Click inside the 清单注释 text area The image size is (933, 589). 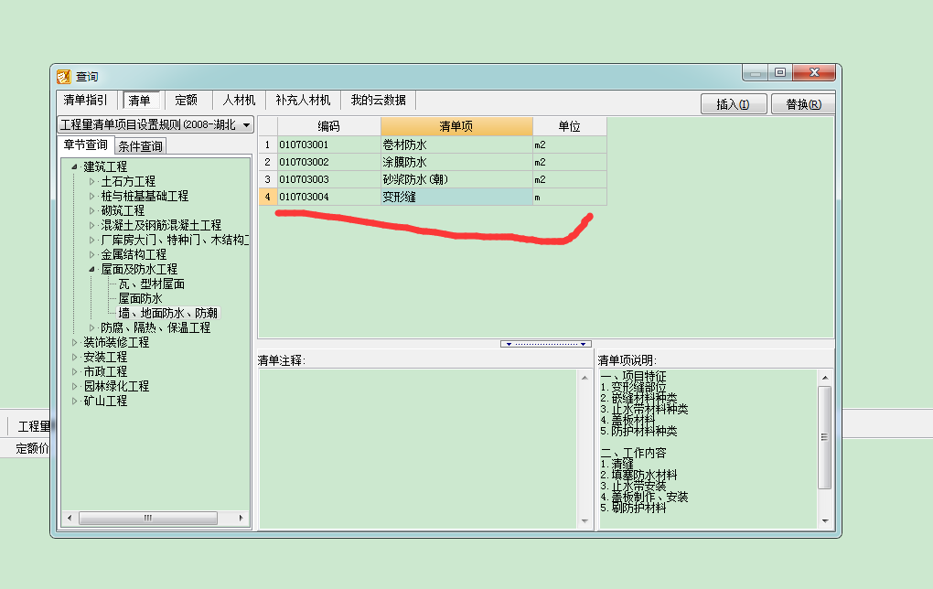coord(418,449)
